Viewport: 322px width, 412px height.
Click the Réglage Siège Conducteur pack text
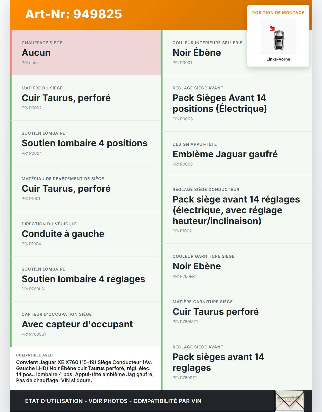point(236,210)
